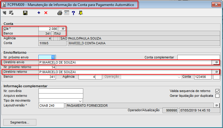Click the CONTA CAIXA text

[x=95, y=43]
